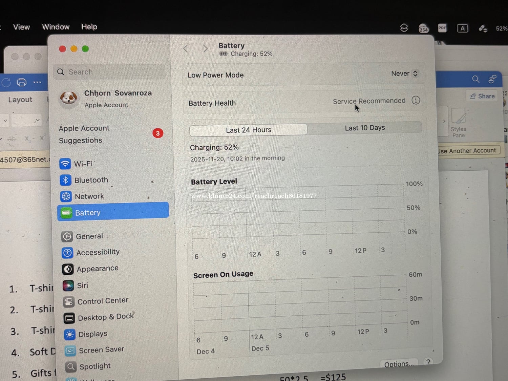This screenshot has width=508, height=381.
Task: Open Wi-Fi settings in sidebar
Action: click(x=83, y=164)
